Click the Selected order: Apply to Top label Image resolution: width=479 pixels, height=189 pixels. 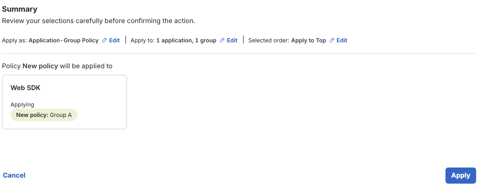[x=287, y=40]
